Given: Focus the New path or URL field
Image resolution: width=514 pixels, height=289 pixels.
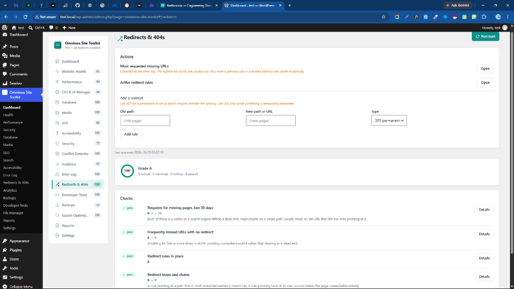Looking at the screenshot, I should pos(271,120).
